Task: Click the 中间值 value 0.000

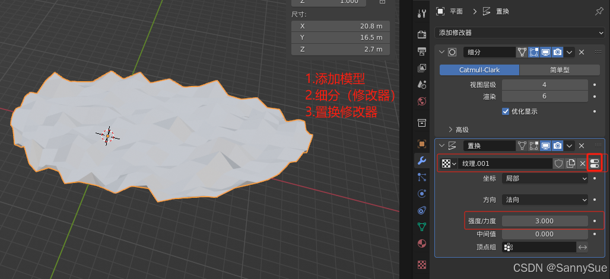Action: click(545, 234)
